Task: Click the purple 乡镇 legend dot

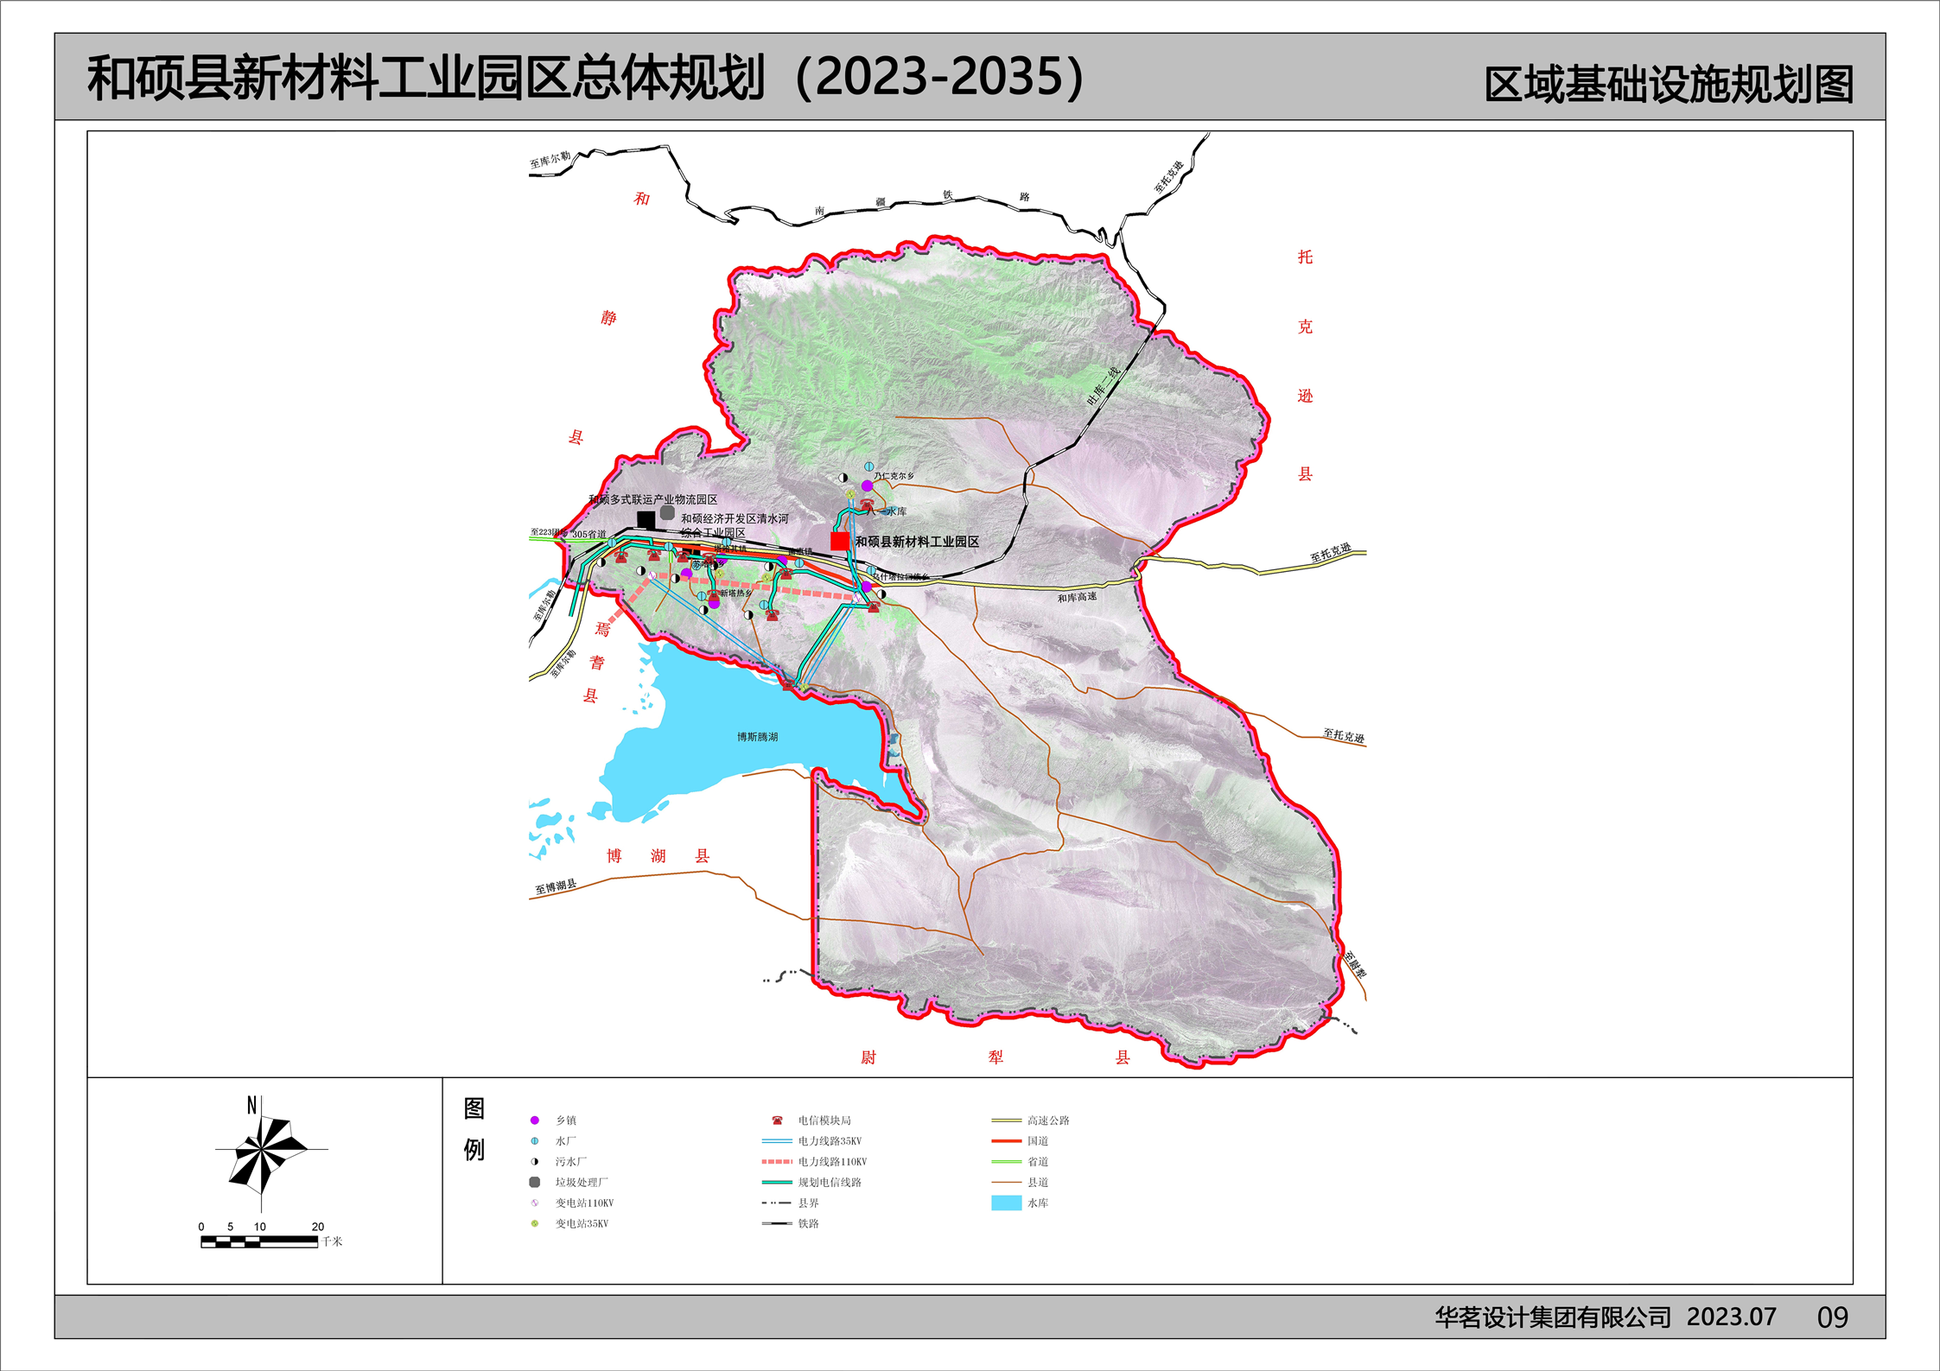Action: 535,1120
